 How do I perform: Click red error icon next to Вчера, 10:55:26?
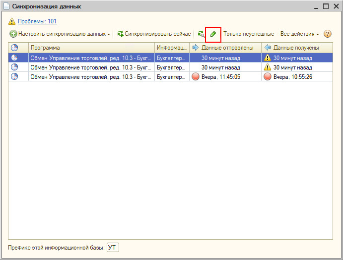[268, 76]
